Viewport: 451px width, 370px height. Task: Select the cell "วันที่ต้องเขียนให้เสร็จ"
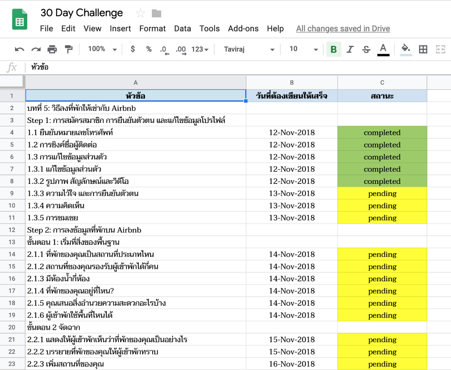click(x=292, y=96)
